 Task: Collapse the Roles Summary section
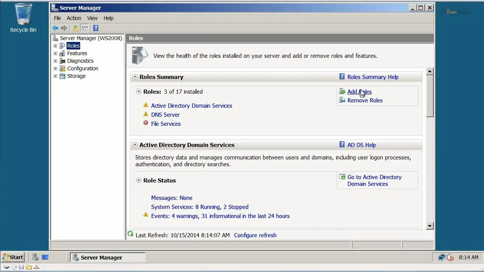(135, 77)
